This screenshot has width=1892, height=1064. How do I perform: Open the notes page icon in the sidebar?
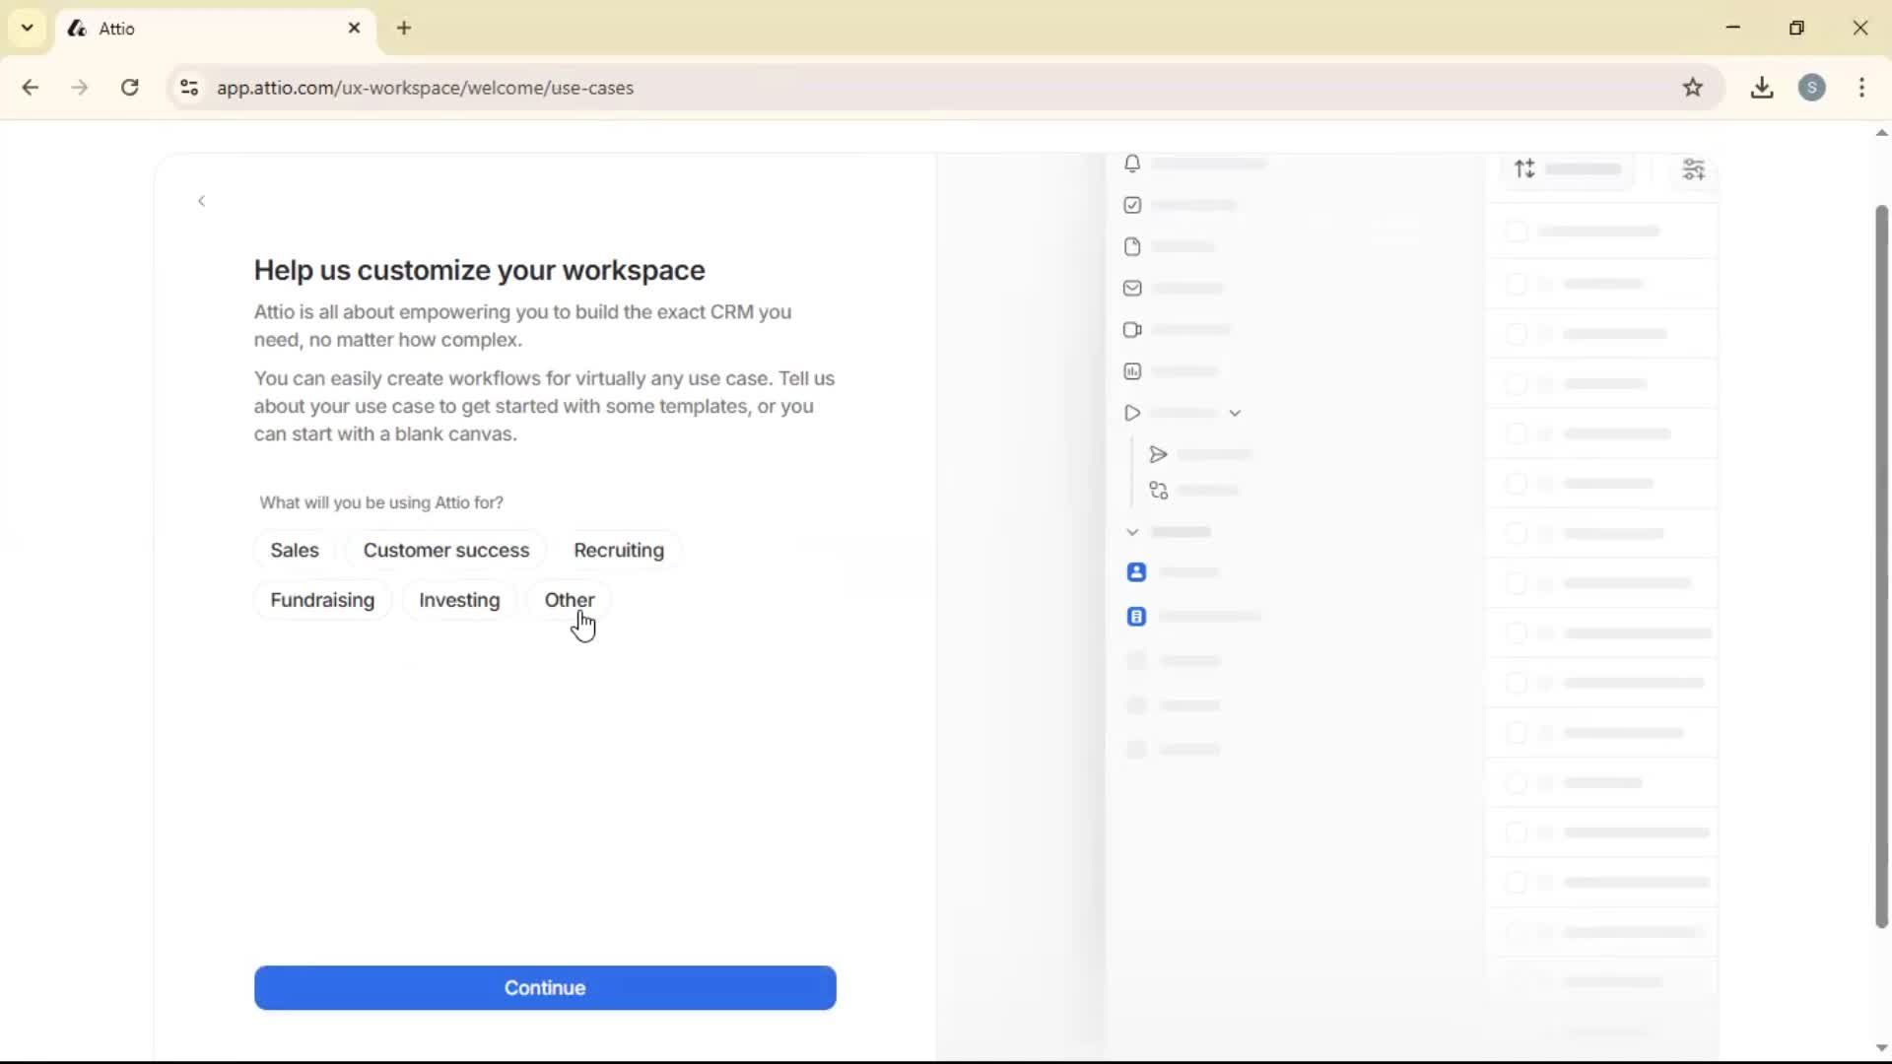point(1132,246)
